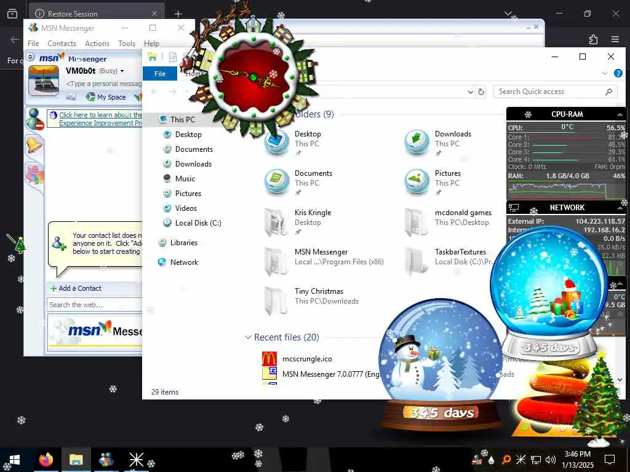Open a new tab in Firefox
Screen dimensions: 630x472
tap(178, 14)
